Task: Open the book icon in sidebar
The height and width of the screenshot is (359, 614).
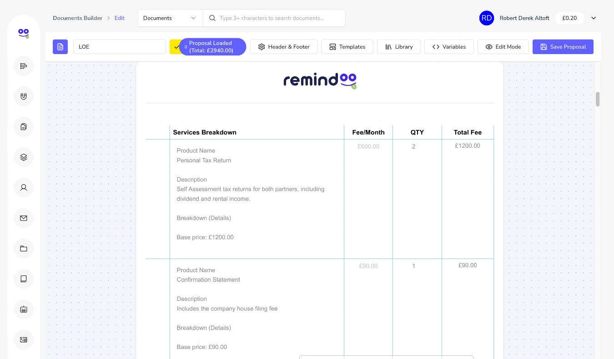Action: pos(24,279)
